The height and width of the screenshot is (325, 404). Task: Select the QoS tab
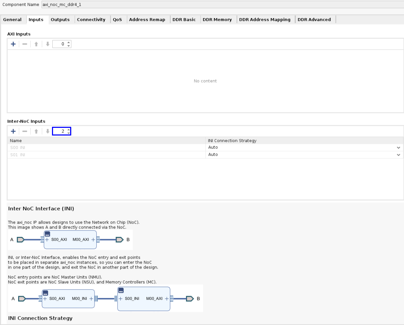pos(117,20)
